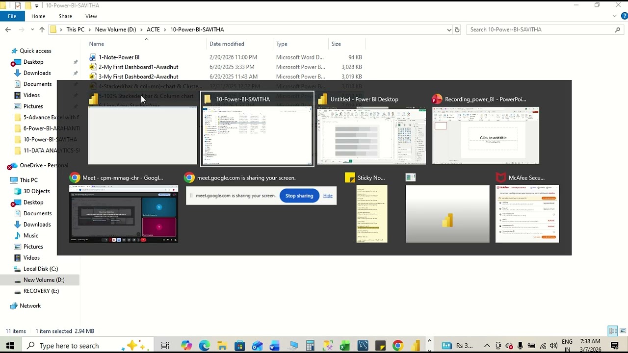Switch to 10-Power-BI-SAVITHA window thumbnail
This screenshot has width=628, height=353.
tap(257, 129)
